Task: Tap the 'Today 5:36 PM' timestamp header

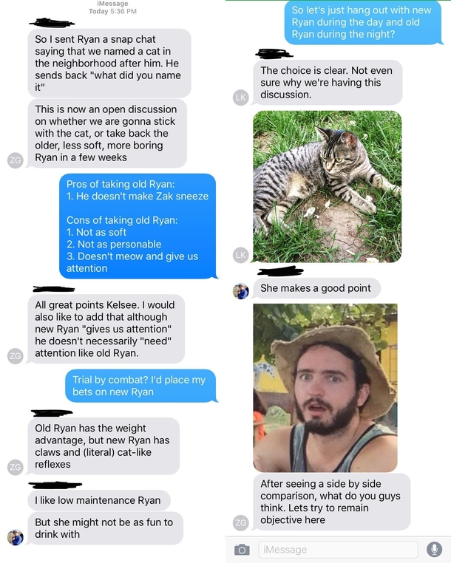Action: (113, 11)
